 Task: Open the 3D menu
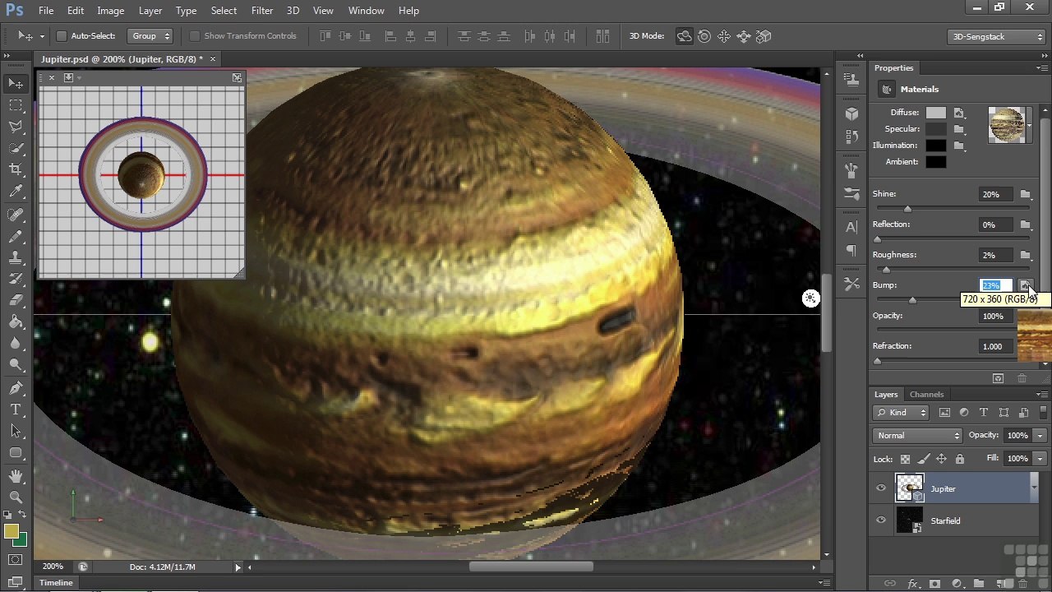click(293, 11)
